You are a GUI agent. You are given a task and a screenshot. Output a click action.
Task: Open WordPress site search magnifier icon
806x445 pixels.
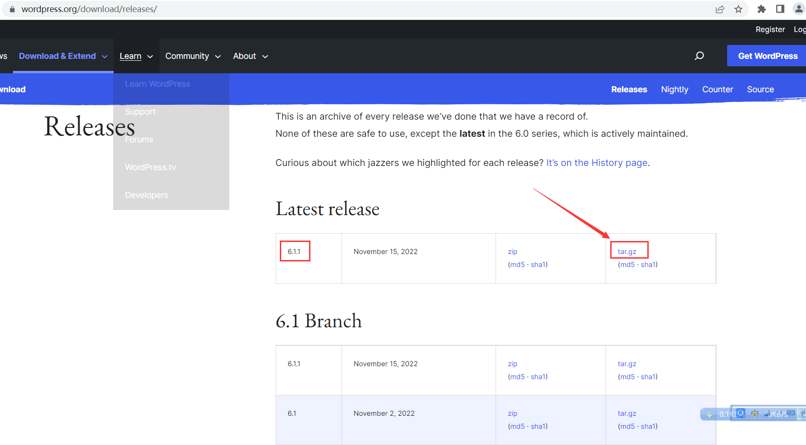pyautogui.click(x=699, y=56)
